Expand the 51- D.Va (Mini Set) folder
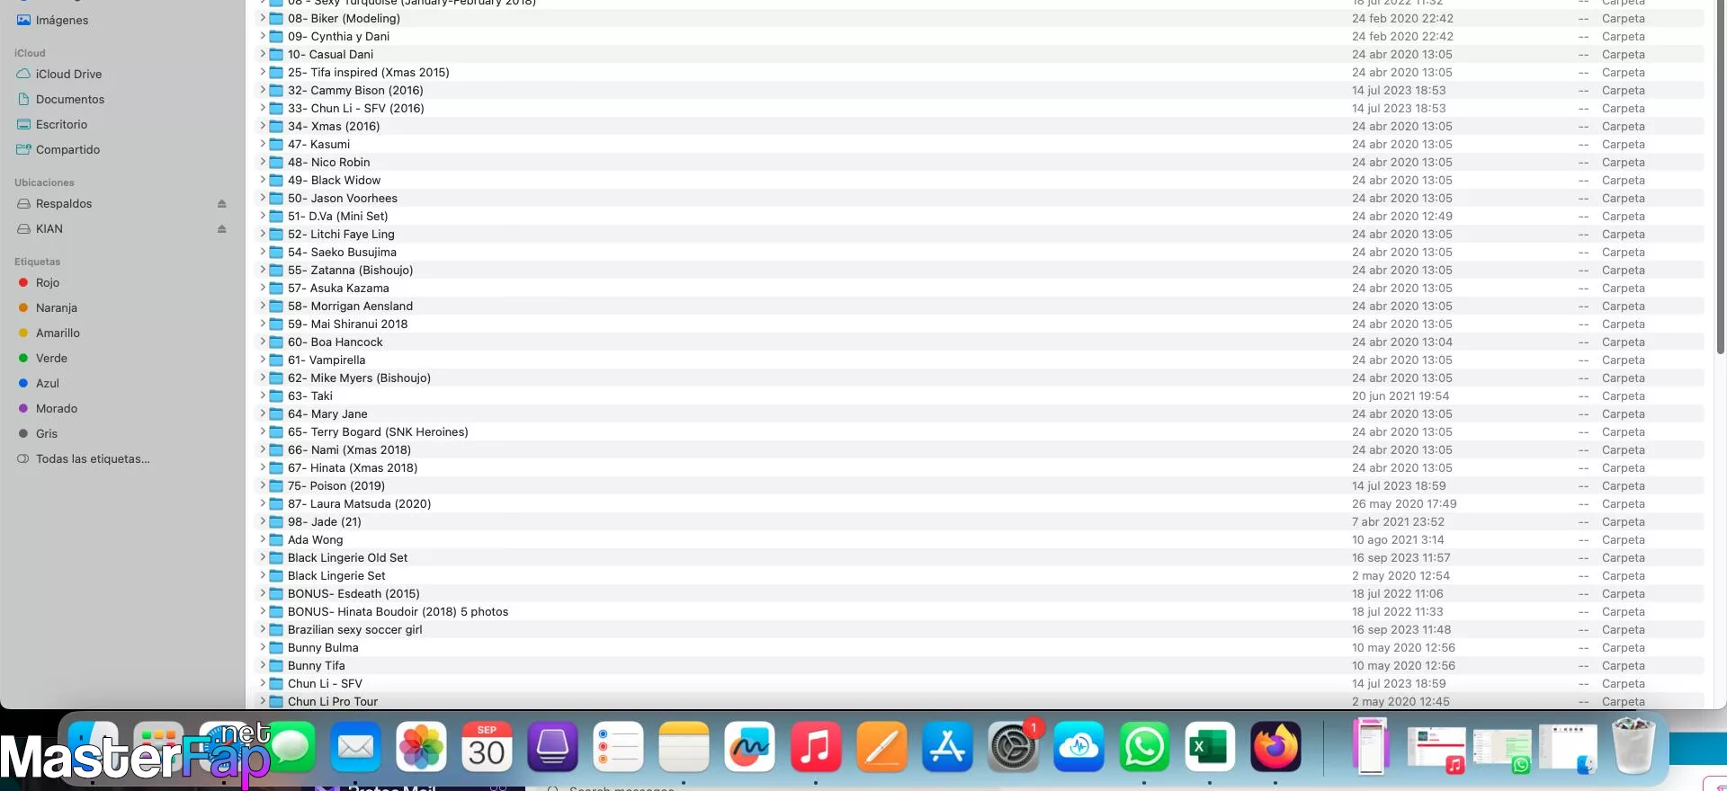The image size is (1727, 791). 263,216
